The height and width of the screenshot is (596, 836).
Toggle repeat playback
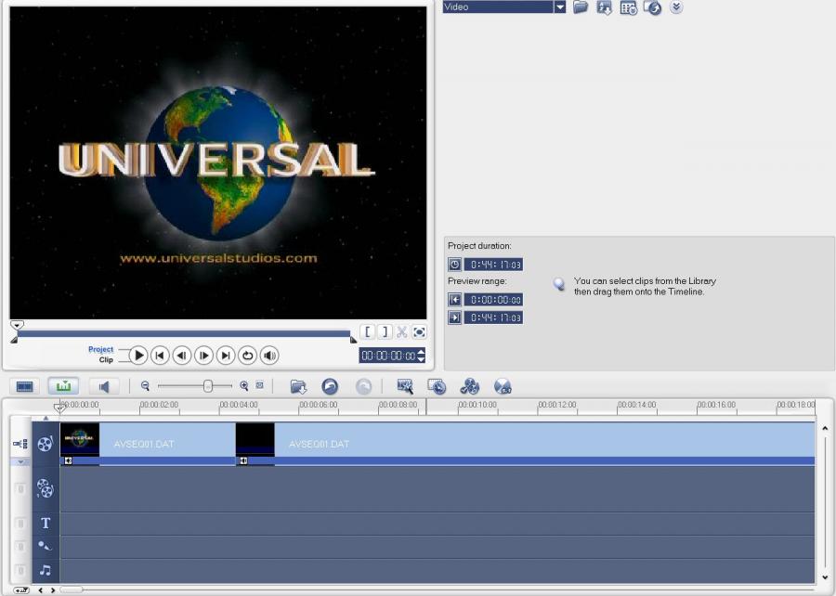pos(247,356)
